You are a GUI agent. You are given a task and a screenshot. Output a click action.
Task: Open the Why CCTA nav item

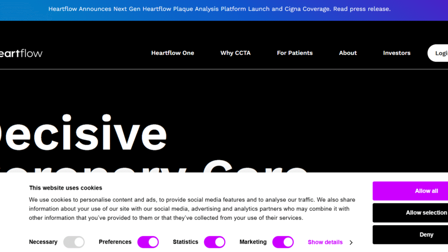pos(235,53)
